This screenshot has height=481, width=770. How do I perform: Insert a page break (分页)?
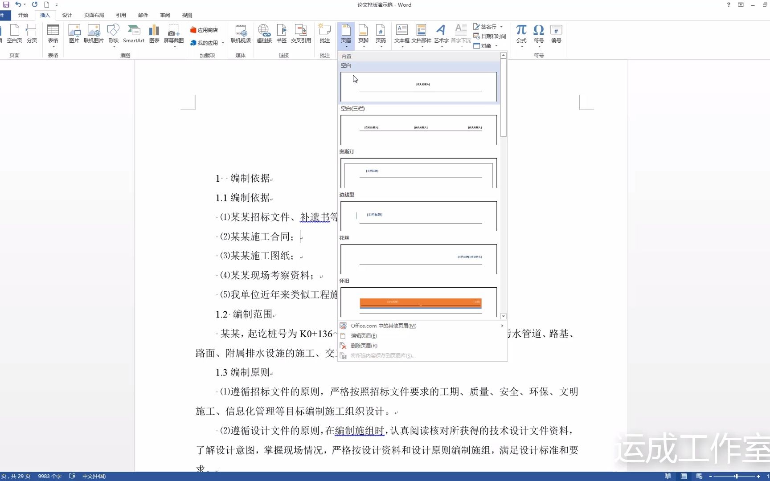tap(32, 34)
